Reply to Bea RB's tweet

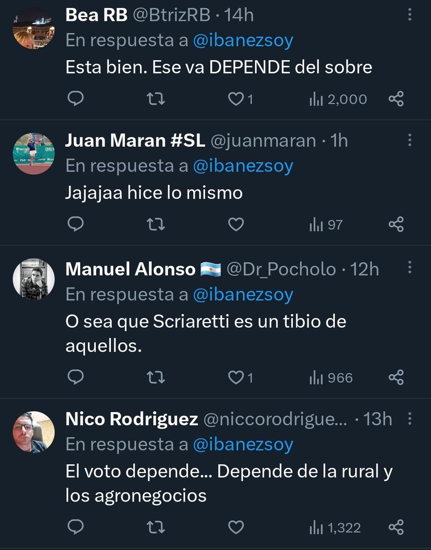click(75, 100)
